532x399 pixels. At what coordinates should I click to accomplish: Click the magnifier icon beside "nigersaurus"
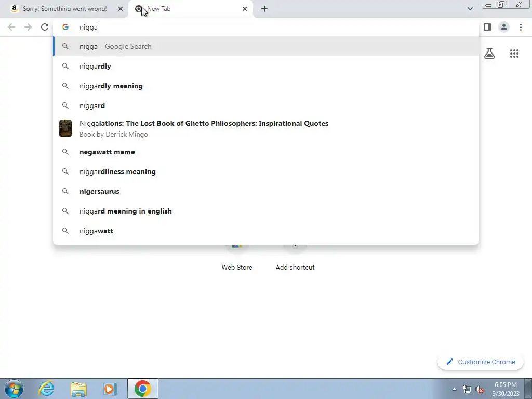(65, 191)
